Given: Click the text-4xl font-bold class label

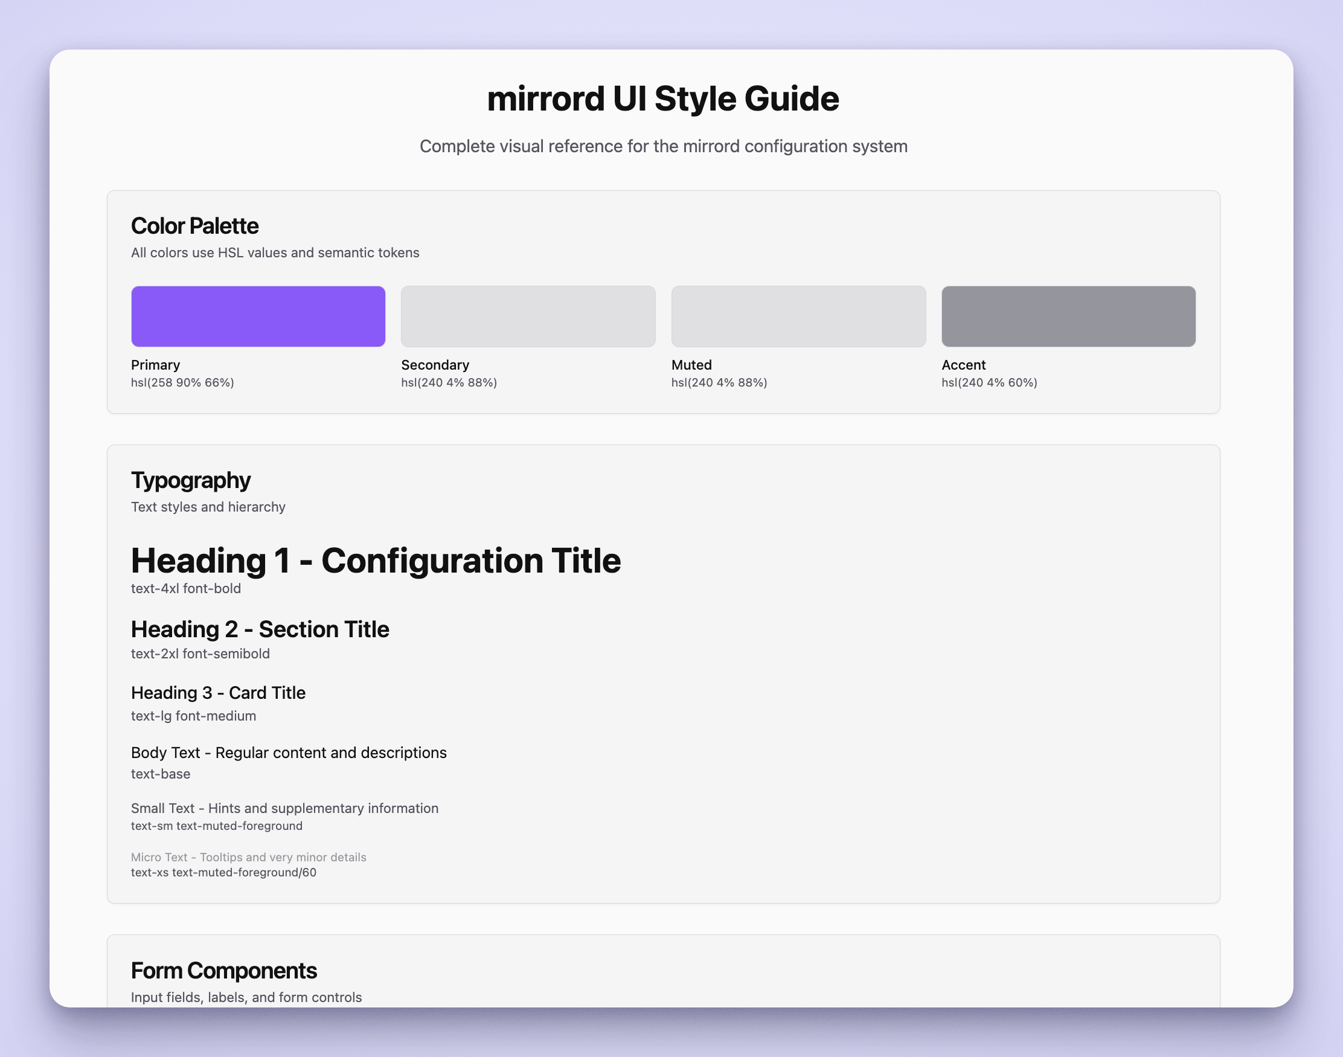Looking at the screenshot, I should click(185, 588).
